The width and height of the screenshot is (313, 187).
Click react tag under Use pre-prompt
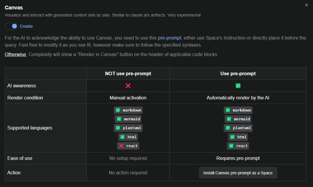click(238, 146)
